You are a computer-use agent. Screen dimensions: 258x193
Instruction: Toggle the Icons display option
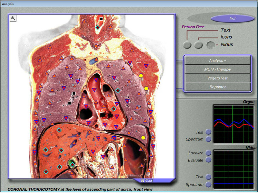198,45
